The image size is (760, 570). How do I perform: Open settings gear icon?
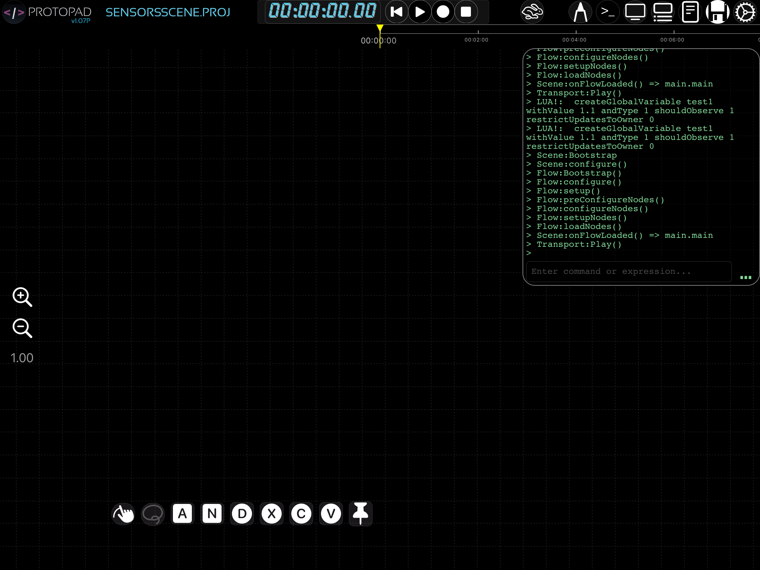745,12
